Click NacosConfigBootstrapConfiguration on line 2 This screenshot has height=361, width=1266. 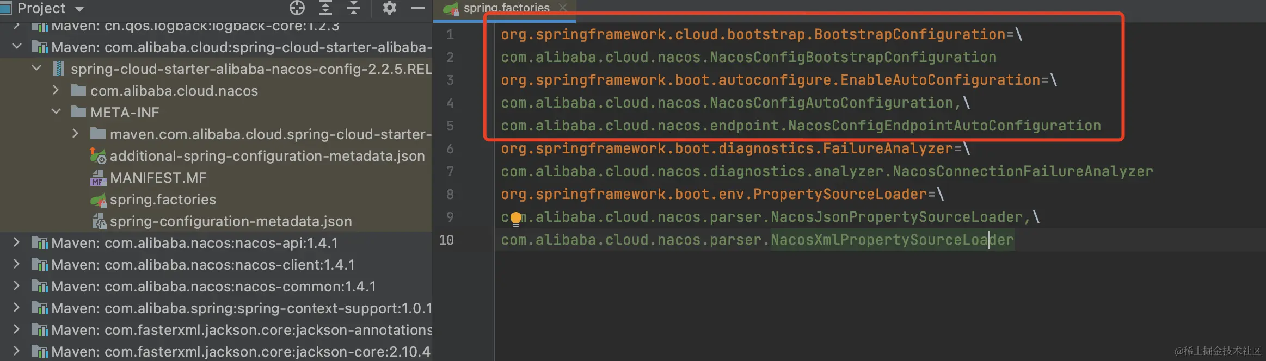click(x=853, y=57)
